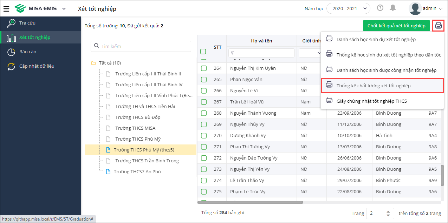
Task: Click Chốt kết quả xét tốt nghiệp button
Action: coord(396,26)
